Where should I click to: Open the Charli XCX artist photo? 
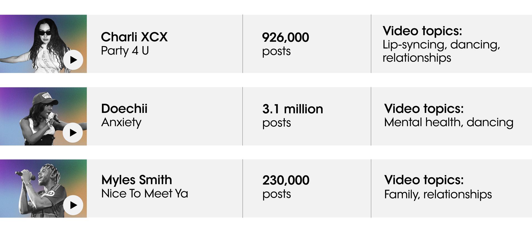(x=43, y=44)
